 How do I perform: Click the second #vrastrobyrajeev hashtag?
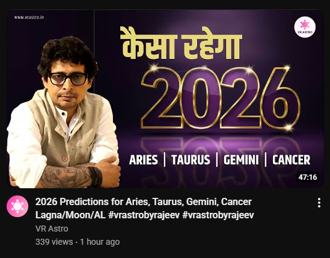(218, 215)
